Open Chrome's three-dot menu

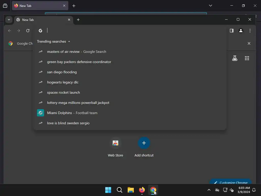coord(250,31)
